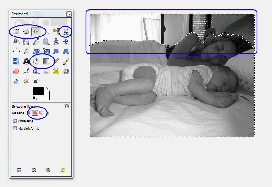Activate the Eraser tool
This screenshot has width=272, height=187.
[16, 71]
